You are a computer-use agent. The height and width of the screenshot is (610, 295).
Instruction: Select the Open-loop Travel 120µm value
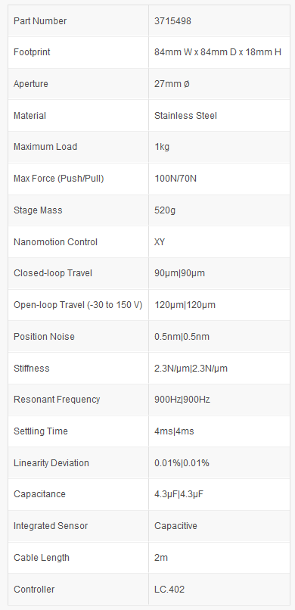coord(185,305)
